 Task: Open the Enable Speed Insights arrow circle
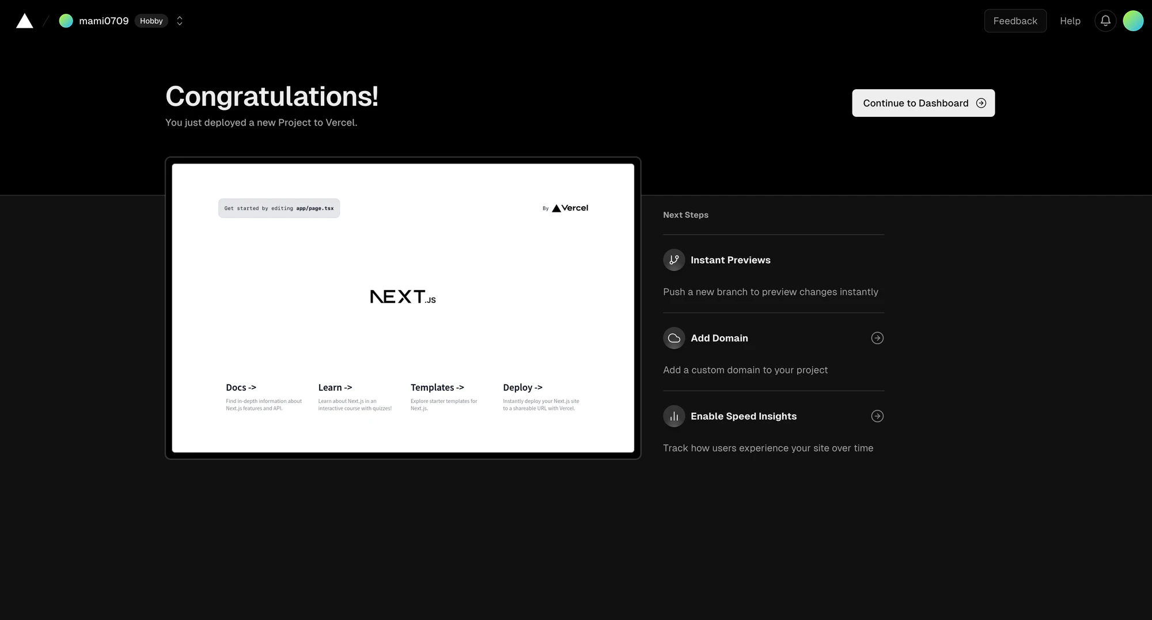coord(877,416)
